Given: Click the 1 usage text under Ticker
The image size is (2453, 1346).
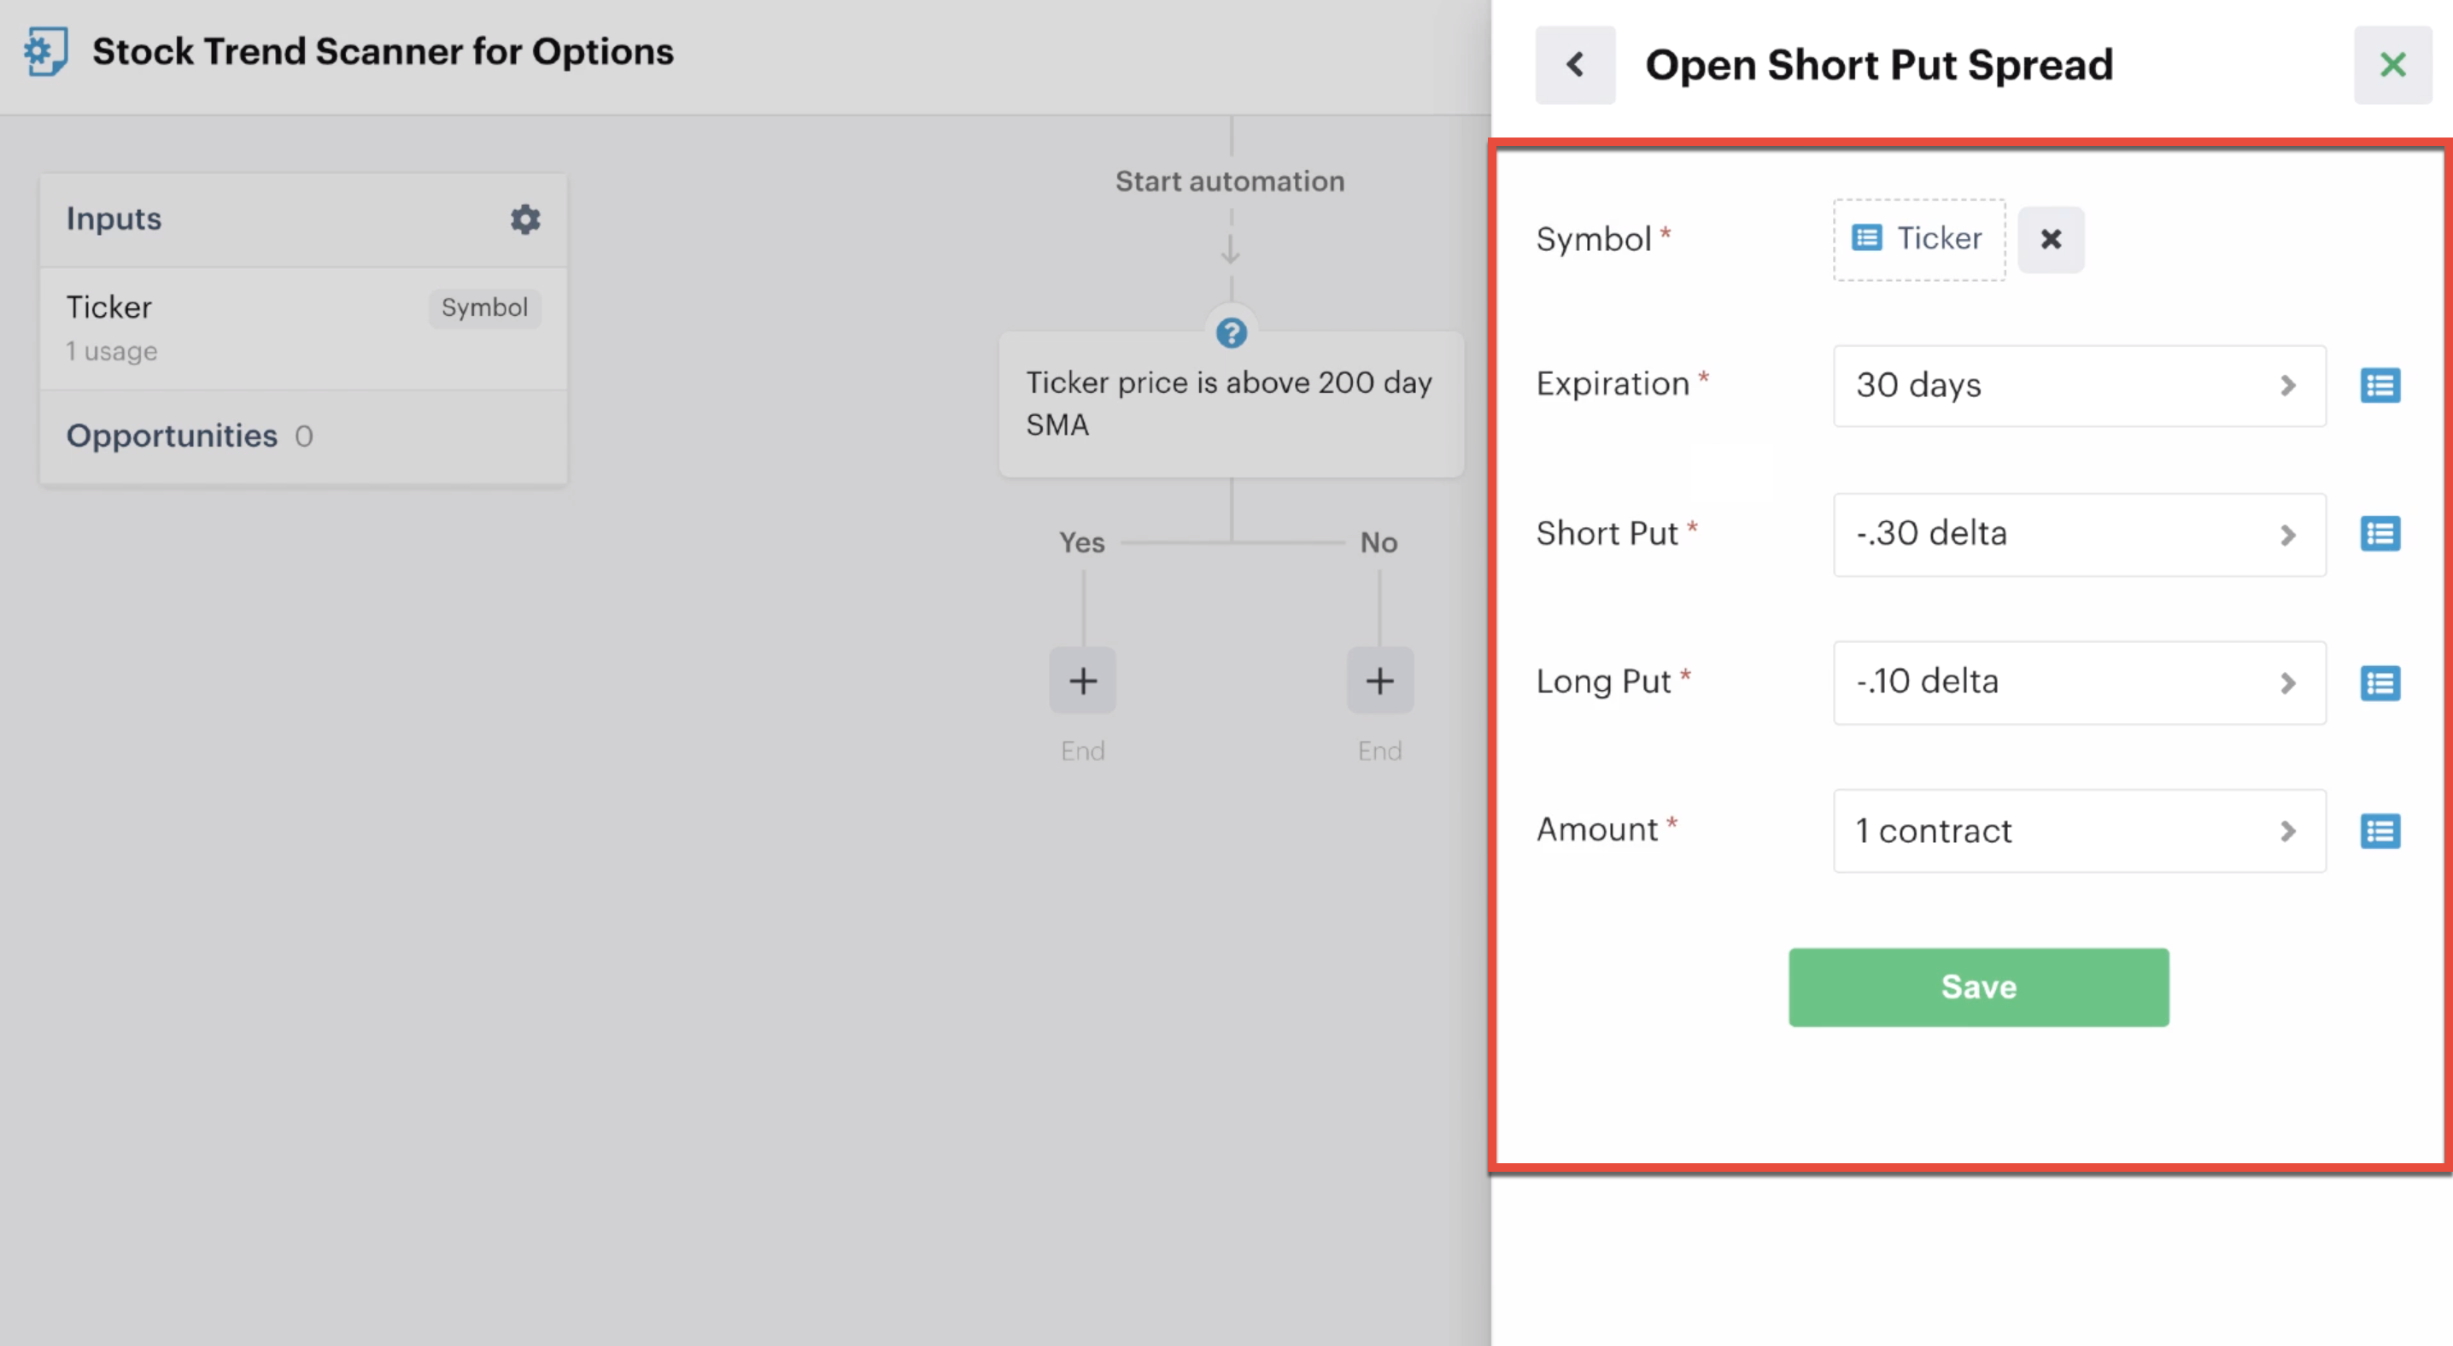Looking at the screenshot, I should pyautogui.click(x=111, y=351).
